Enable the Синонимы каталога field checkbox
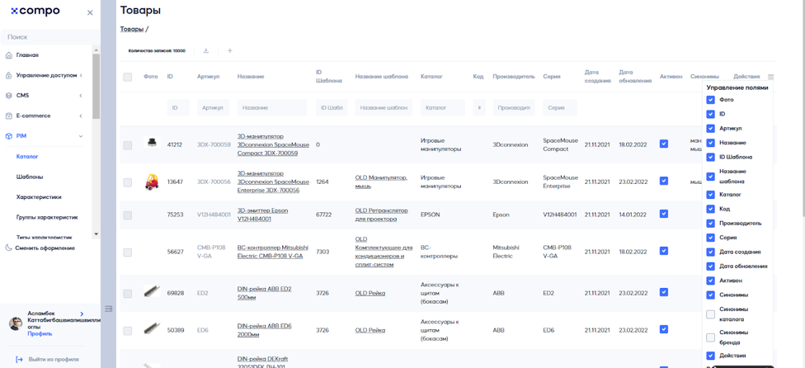This screenshot has width=805, height=368. point(710,314)
